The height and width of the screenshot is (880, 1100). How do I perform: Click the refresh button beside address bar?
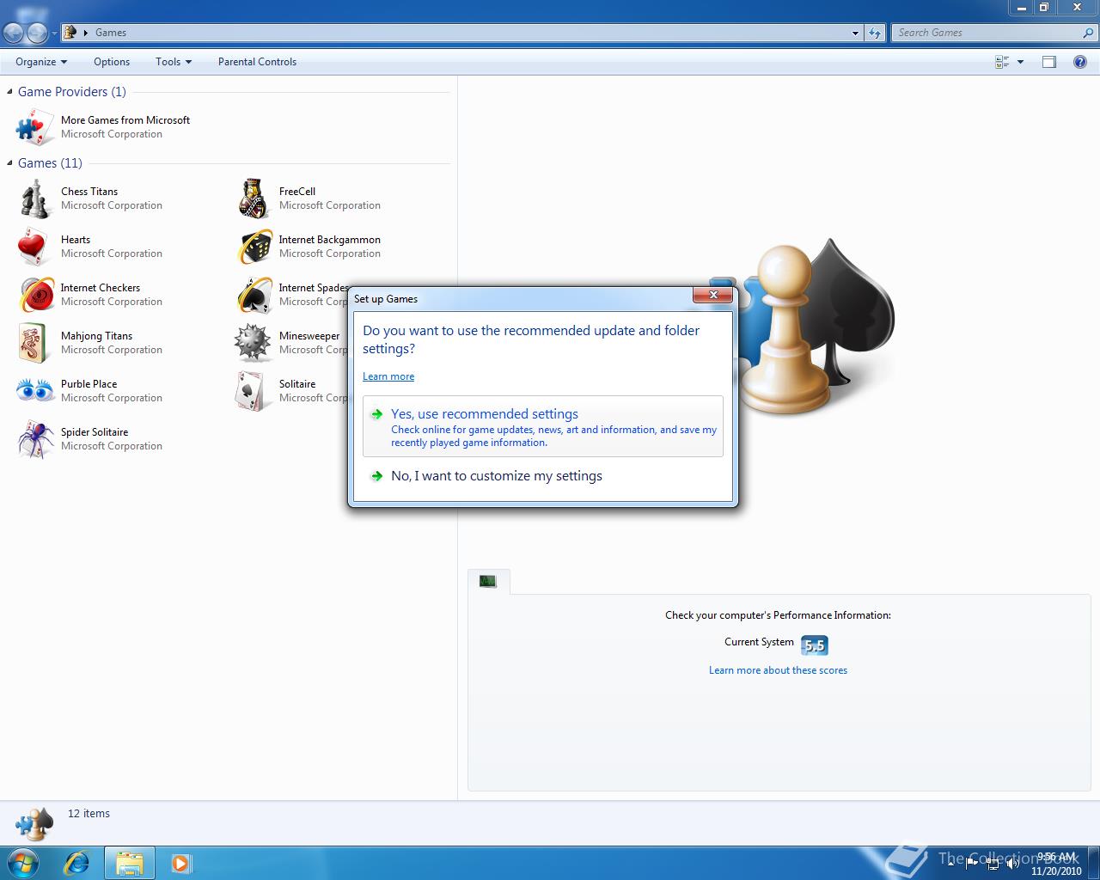coord(875,33)
